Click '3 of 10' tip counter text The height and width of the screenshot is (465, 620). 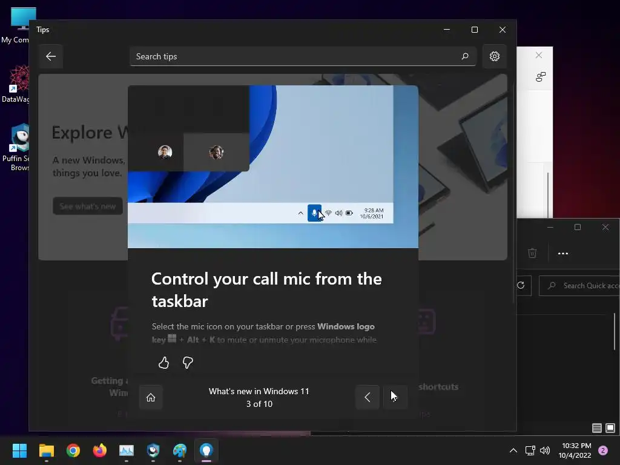[259, 404]
